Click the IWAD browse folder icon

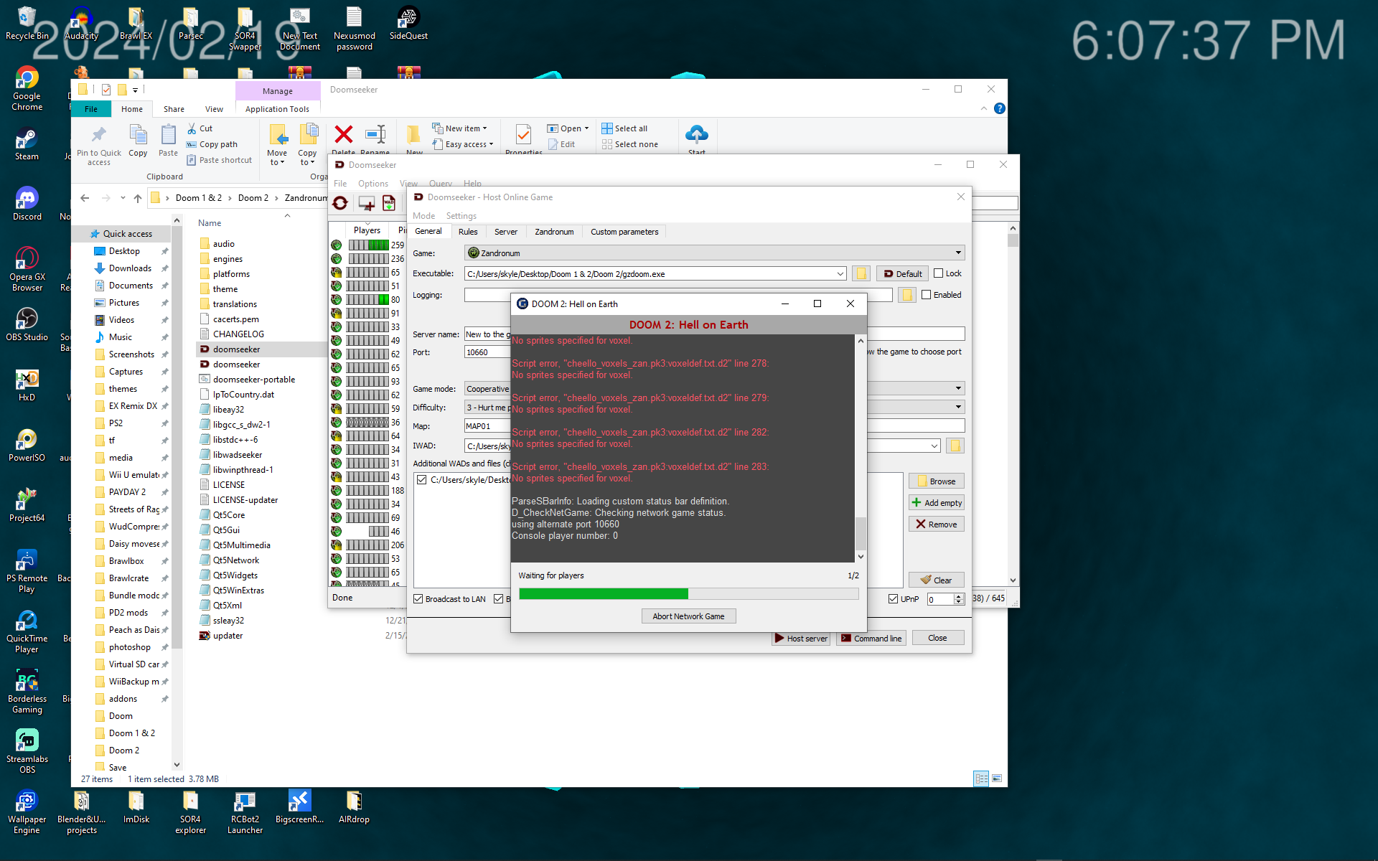(x=955, y=446)
